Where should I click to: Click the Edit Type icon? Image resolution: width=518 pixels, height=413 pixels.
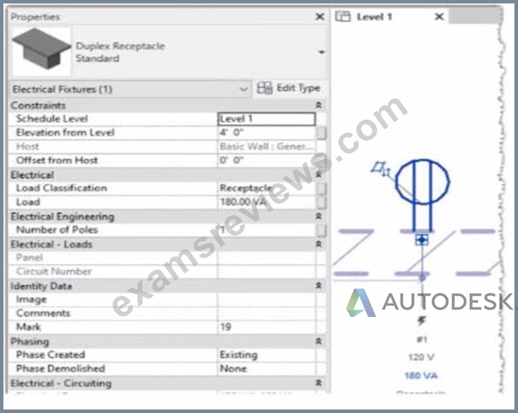click(x=265, y=88)
